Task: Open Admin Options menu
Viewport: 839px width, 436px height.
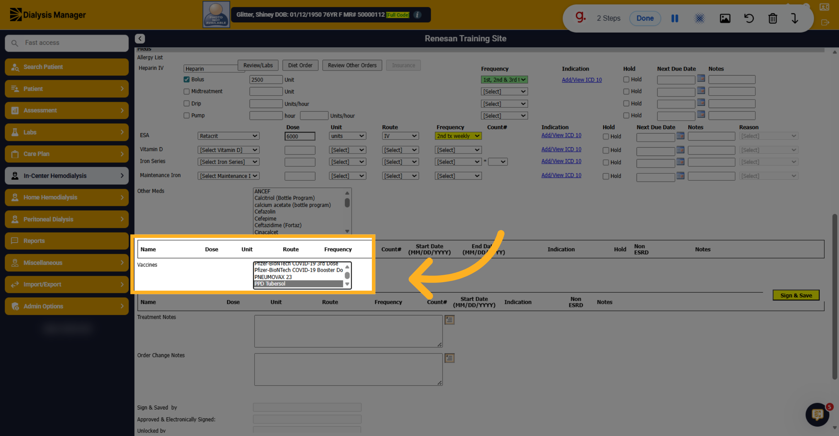Action: pyautogui.click(x=67, y=306)
